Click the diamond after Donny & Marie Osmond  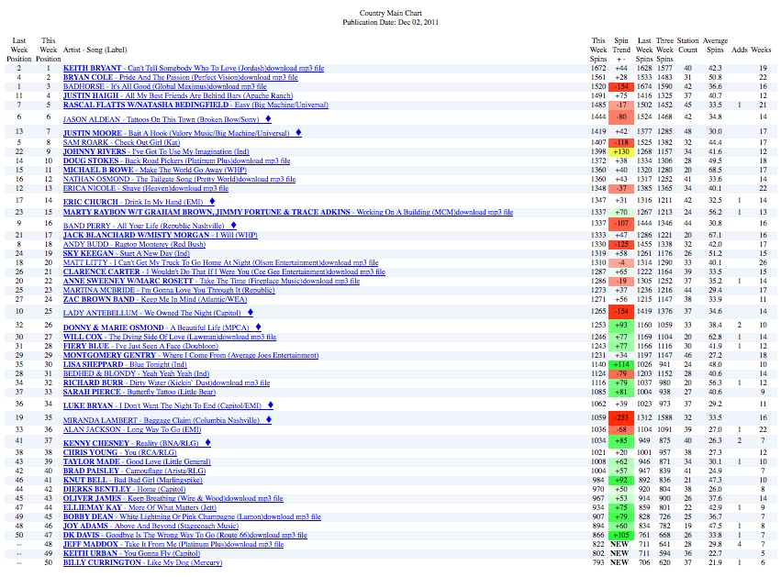[x=258, y=327]
